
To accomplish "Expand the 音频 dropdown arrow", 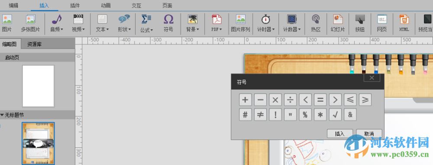I will (x=62, y=30).
